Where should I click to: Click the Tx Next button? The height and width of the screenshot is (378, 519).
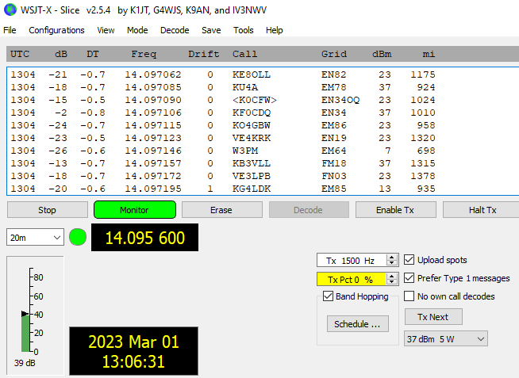[x=433, y=317]
